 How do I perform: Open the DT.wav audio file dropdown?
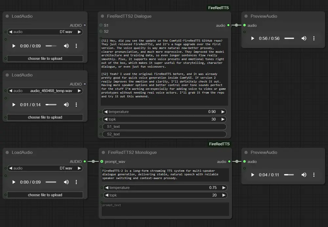[45, 32]
